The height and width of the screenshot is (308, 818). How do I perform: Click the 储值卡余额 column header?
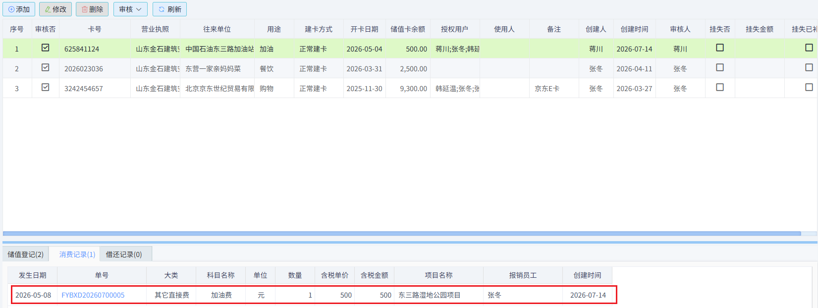click(408, 29)
